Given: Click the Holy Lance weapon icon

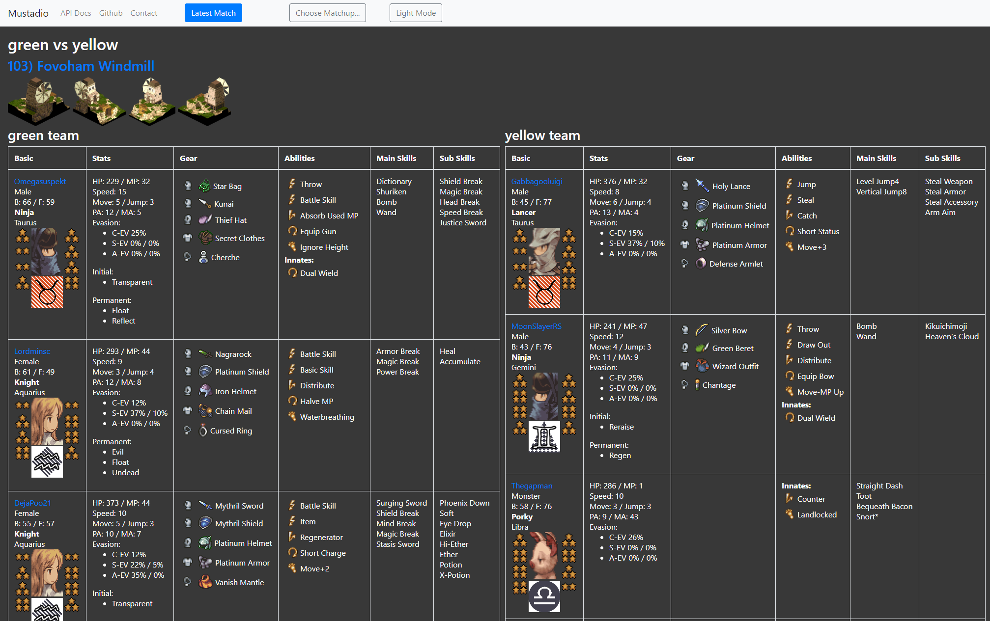Looking at the screenshot, I should 702,186.
